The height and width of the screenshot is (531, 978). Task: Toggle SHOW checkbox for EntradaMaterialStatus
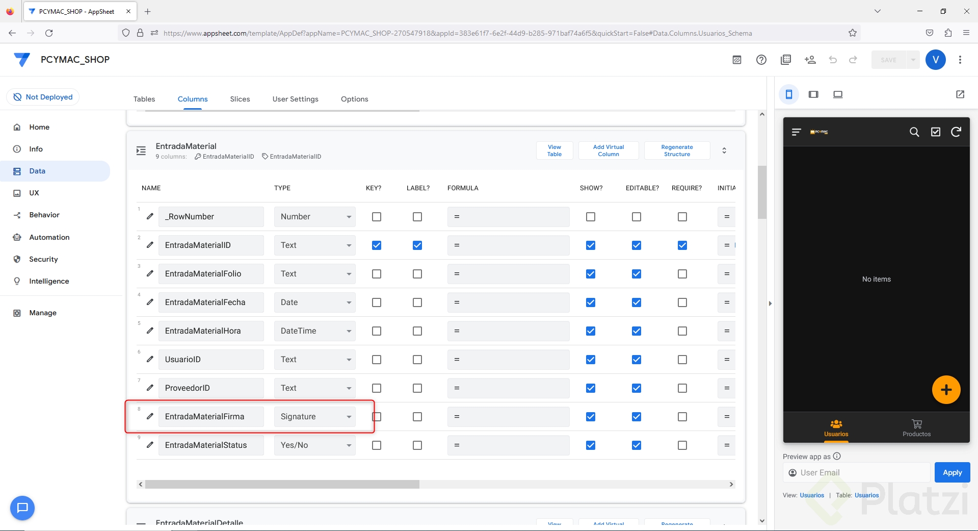(590, 445)
